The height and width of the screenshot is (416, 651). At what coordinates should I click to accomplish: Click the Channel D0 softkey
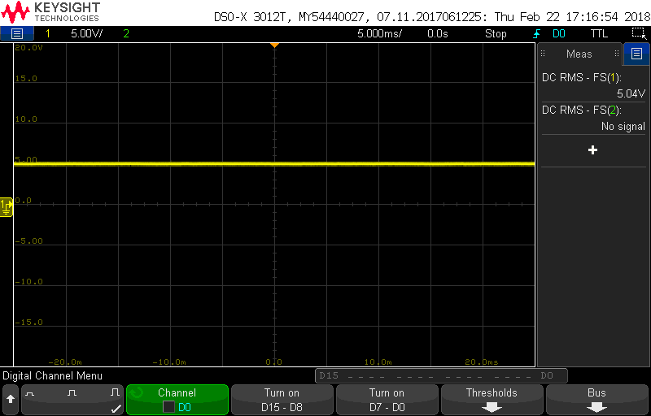(177, 400)
